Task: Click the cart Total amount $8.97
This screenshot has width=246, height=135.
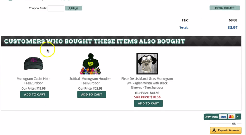Action: tap(232, 27)
